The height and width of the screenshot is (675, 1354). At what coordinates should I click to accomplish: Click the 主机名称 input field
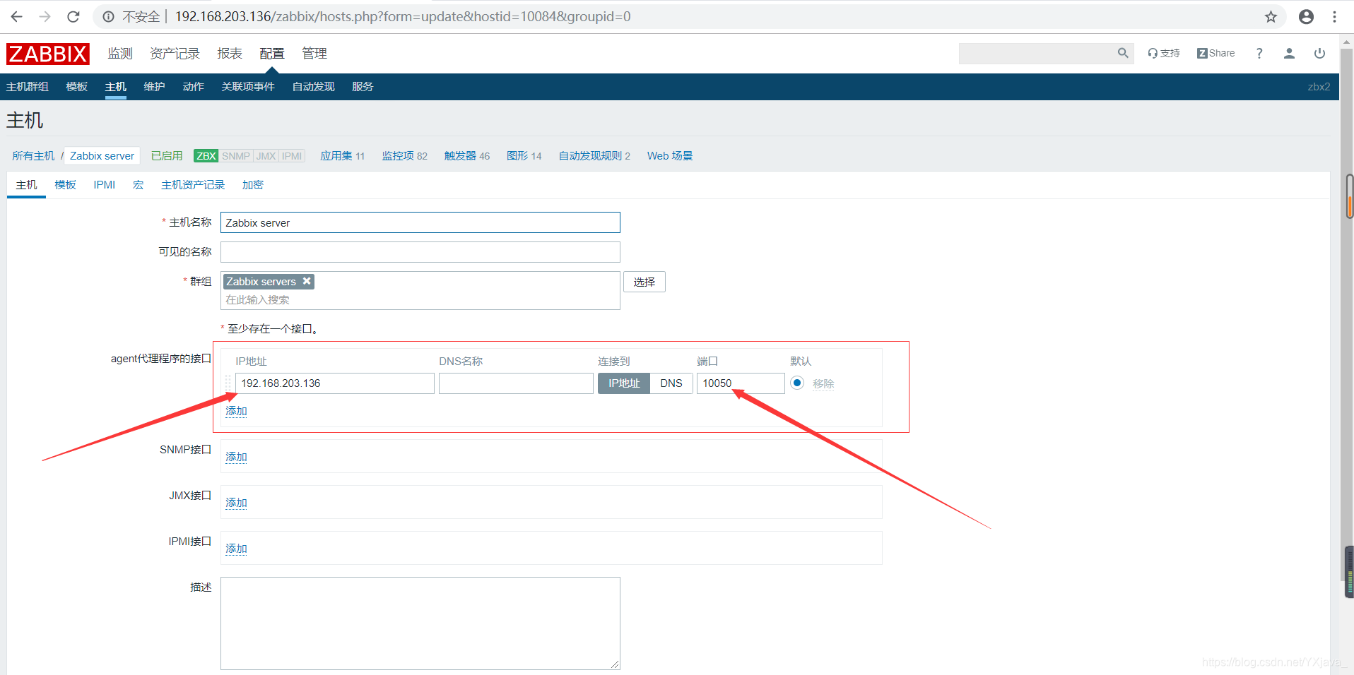[x=420, y=222]
